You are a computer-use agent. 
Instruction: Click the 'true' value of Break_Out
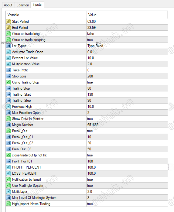coord(90,131)
